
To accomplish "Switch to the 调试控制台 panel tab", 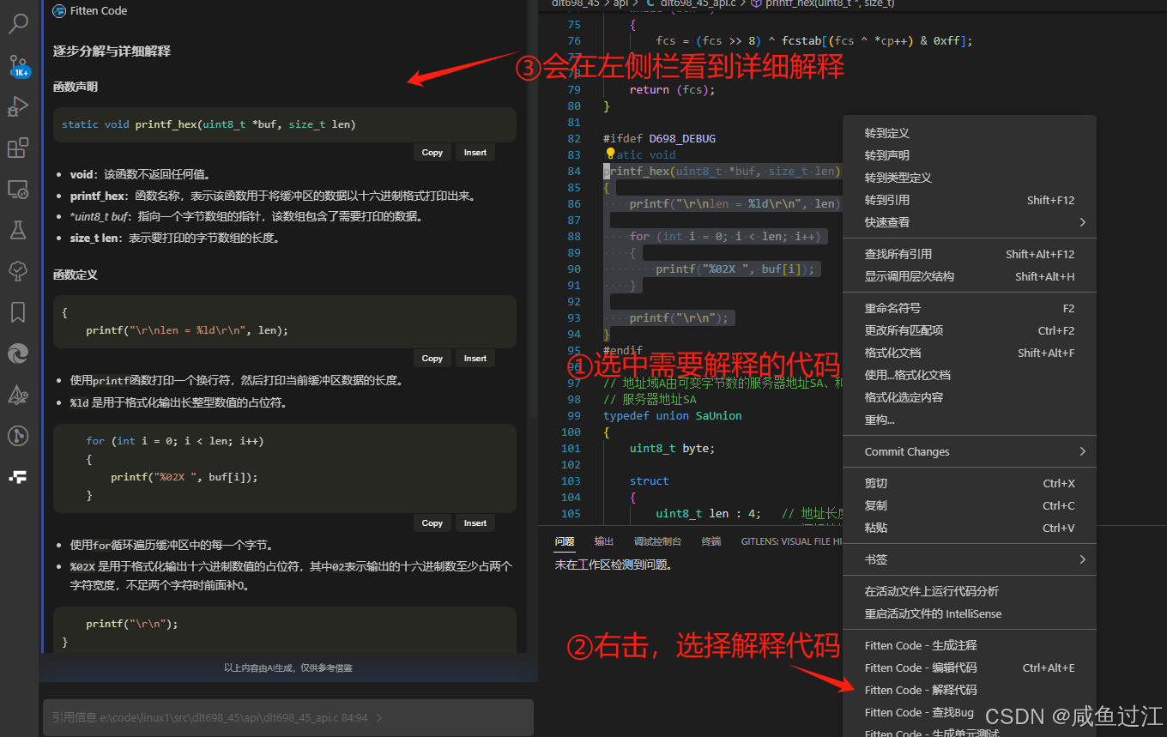I will tap(657, 541).
